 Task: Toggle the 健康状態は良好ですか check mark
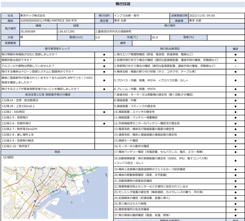pos(104,60)
